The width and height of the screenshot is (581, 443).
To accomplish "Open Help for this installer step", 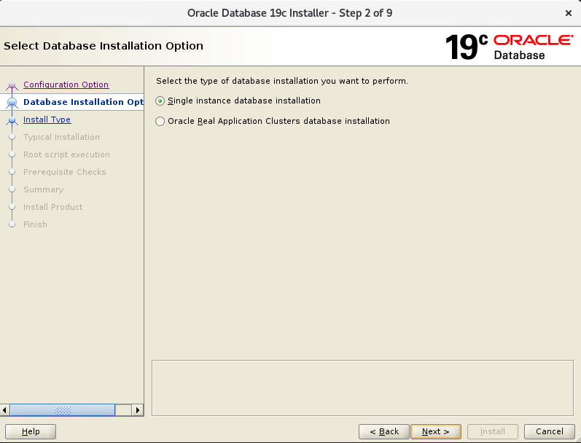I will pos(31,431).
